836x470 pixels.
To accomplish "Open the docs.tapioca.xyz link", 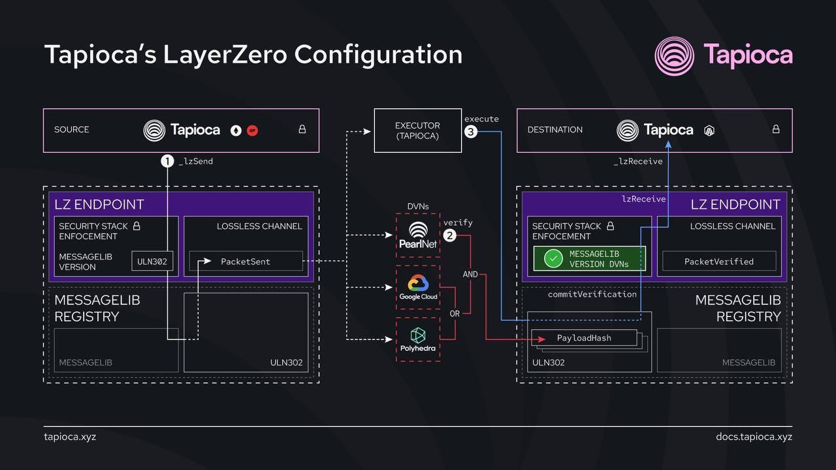I will tap(754, 437).
